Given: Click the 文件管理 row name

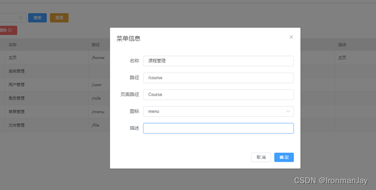Looking at the screenshot, I should [x=17, y=125].
